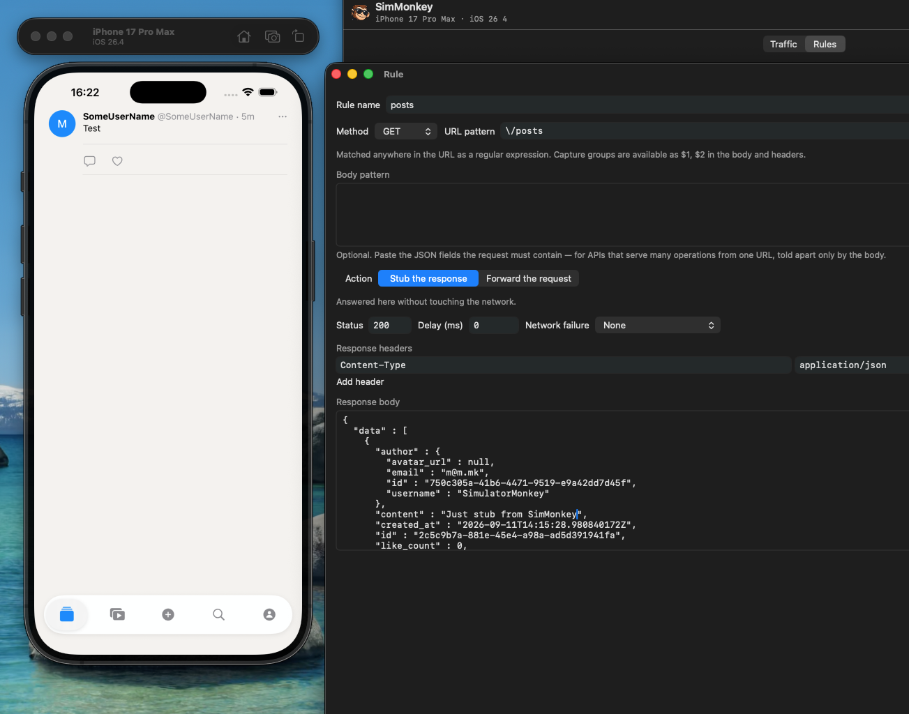
Task: Click the Delay (ms) field showing 0
Action: pos(494,325)
